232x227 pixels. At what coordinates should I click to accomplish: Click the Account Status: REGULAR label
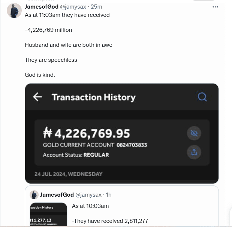coord(76,155)
